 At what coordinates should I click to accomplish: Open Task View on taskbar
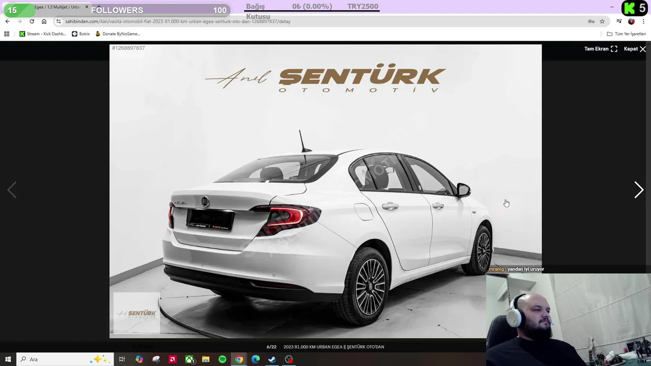[x=122, y=359]
